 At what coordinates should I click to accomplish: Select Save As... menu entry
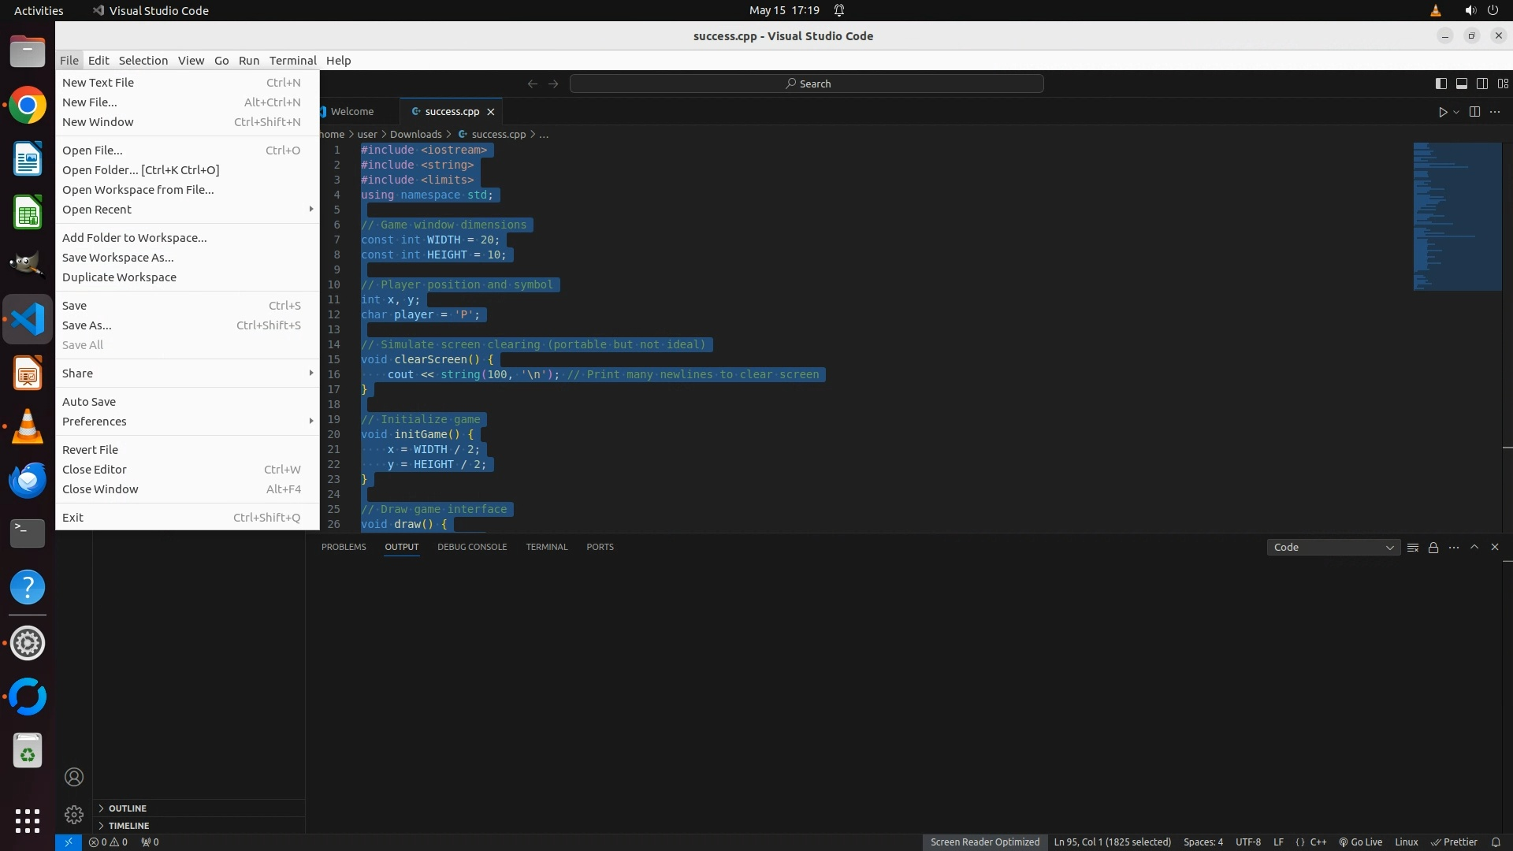(x=87, y=325)
